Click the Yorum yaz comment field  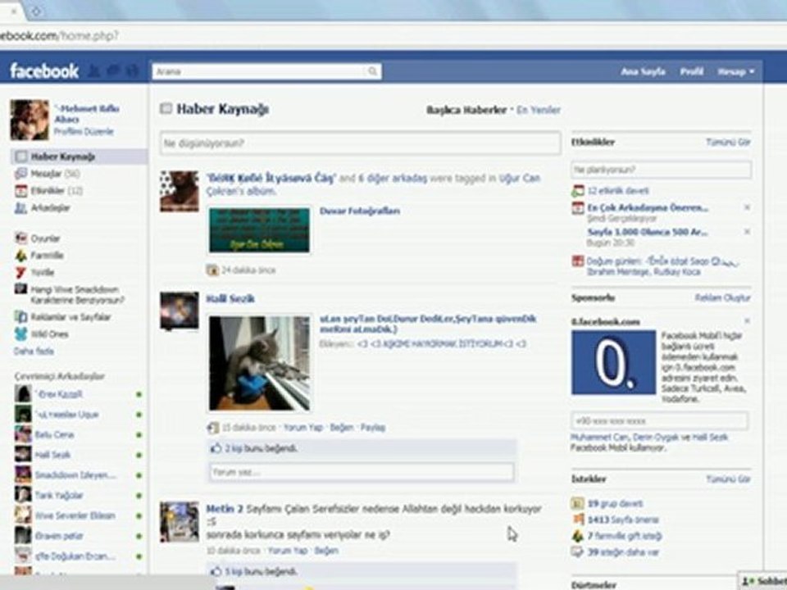(362, 472)
